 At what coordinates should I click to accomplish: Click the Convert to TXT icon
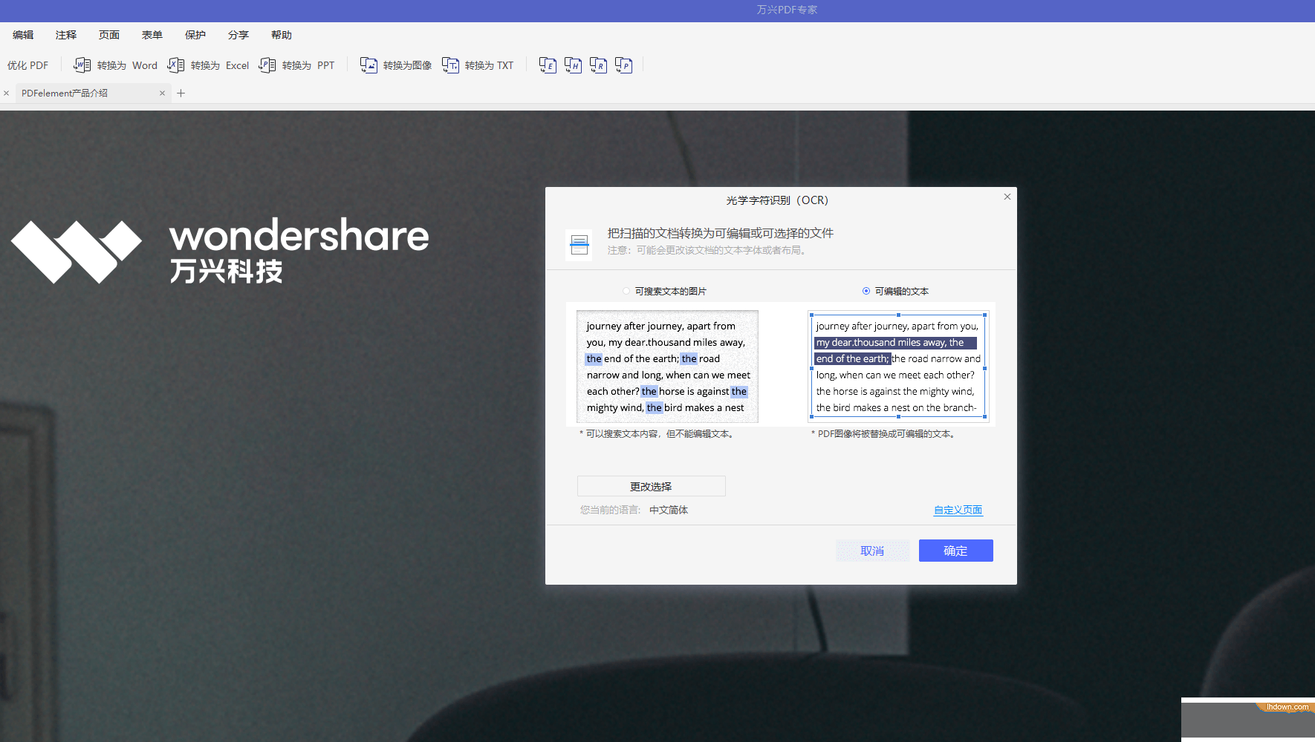tap(450, 65)
